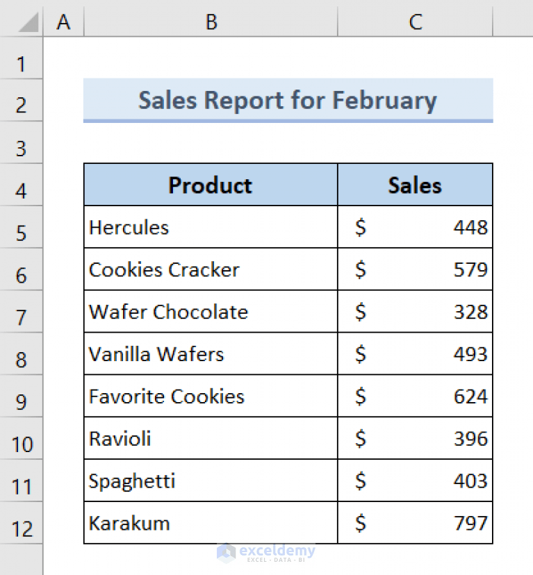Image resolution: width=533 pixels, height=575 pixels.
Task: Select the Cookies Cracker cell
Action: [x=211, y=269]
